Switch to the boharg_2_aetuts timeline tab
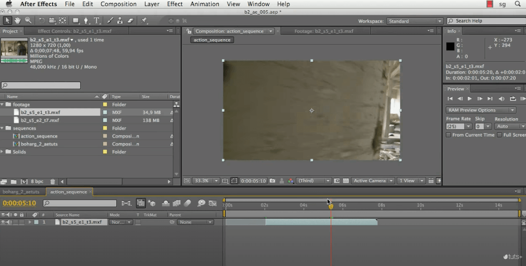 [21, 192]
